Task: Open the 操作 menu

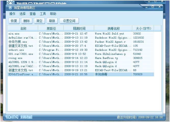Action: click(12, 14)
